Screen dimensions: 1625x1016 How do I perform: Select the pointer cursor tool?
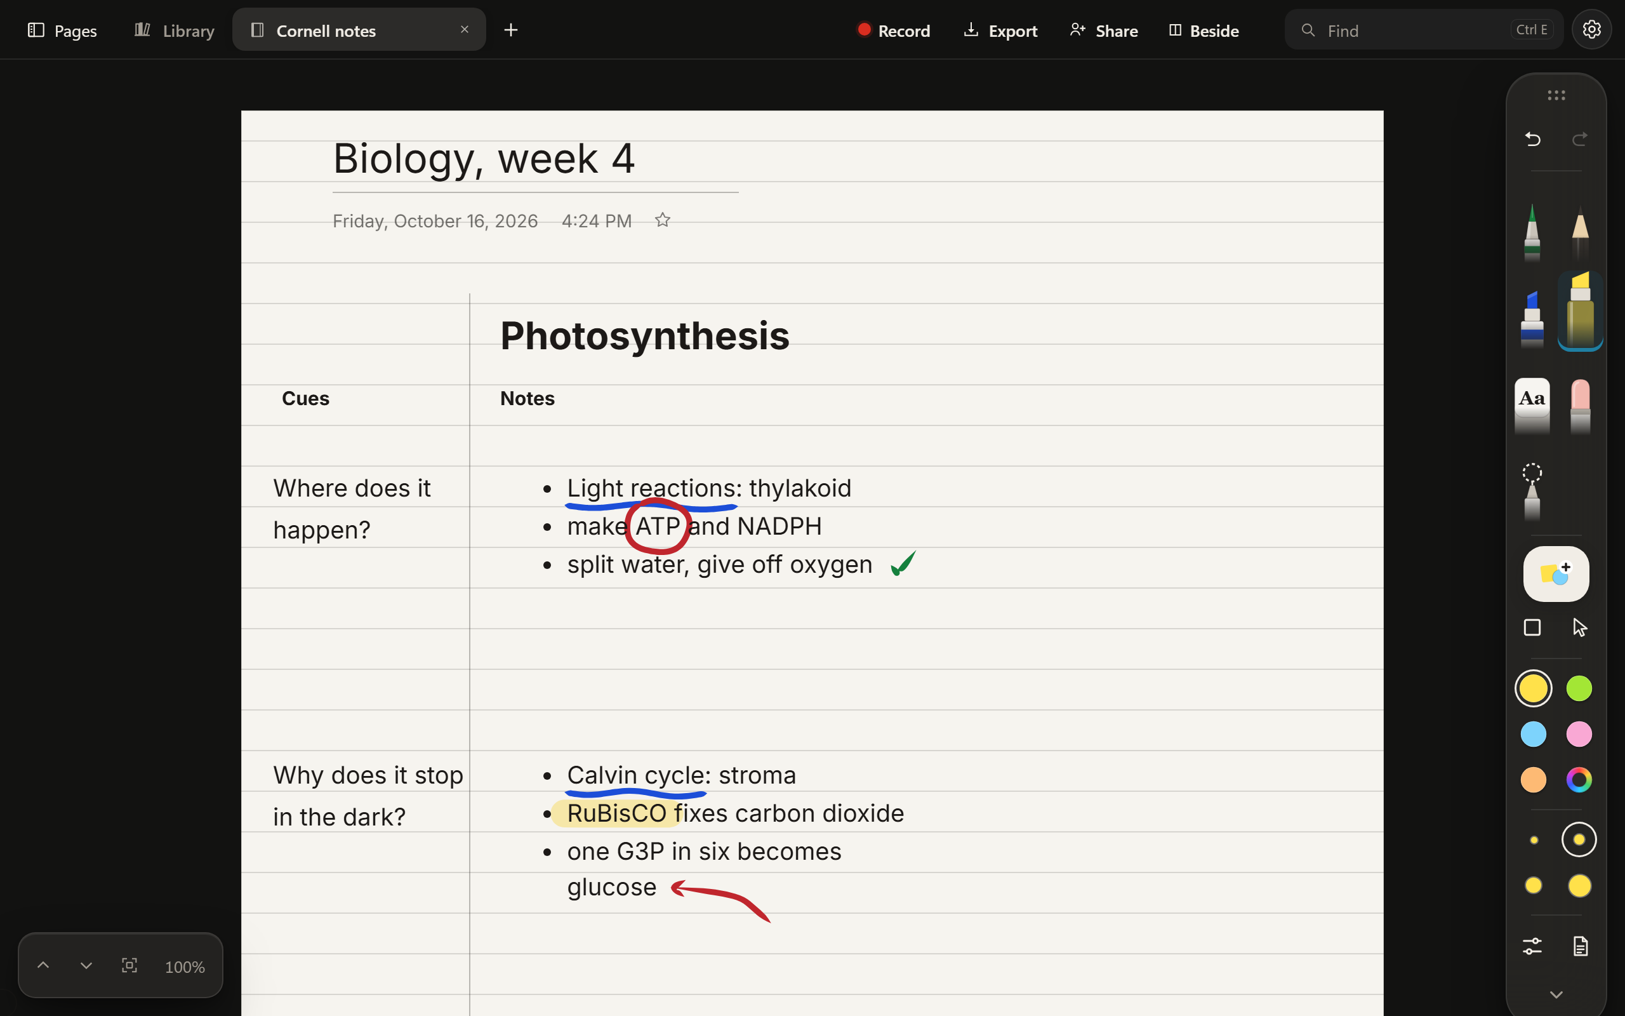[1580, 627]
